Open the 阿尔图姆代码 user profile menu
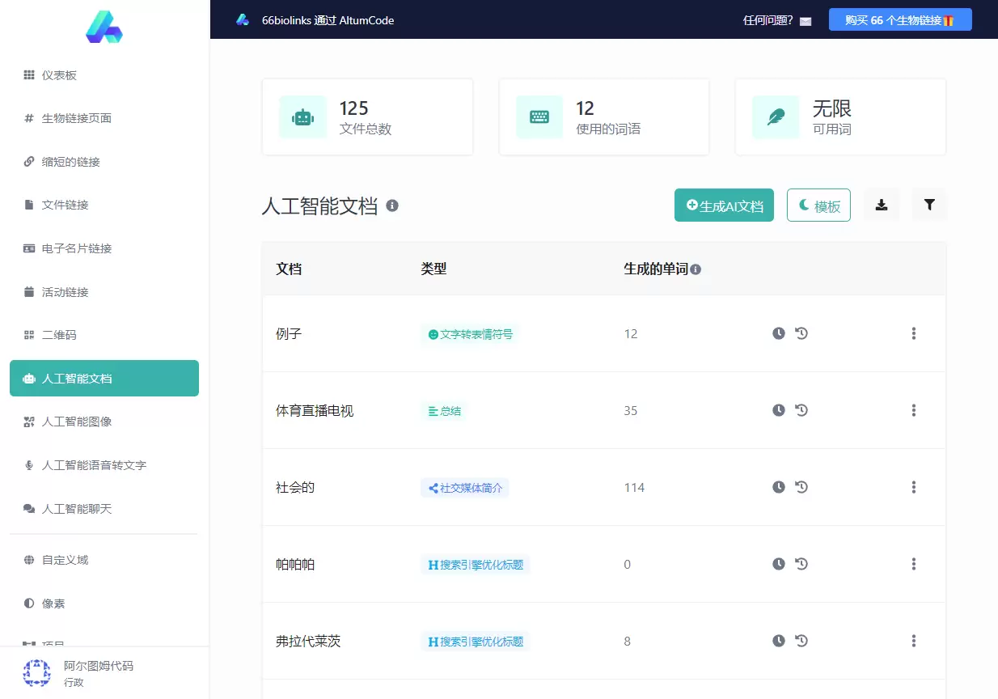 click(x=104, y=673)
